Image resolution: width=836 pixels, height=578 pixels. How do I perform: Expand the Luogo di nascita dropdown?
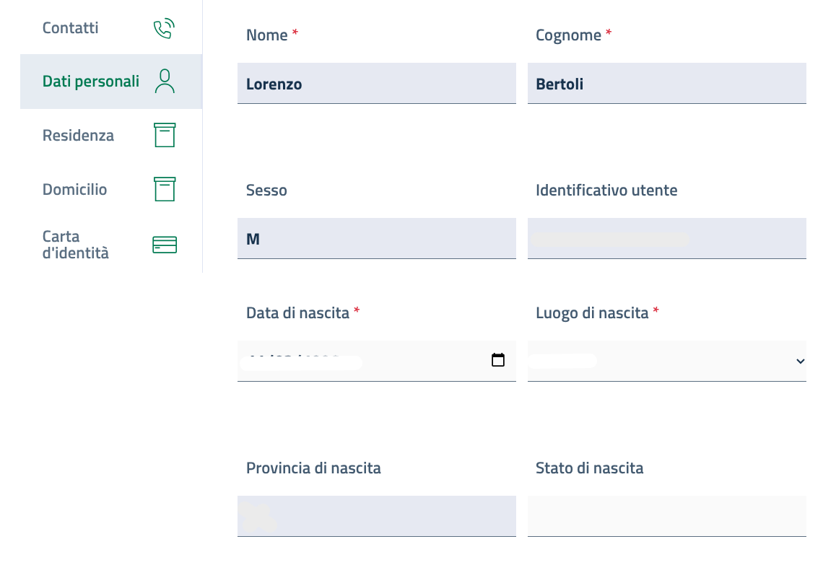800,361
